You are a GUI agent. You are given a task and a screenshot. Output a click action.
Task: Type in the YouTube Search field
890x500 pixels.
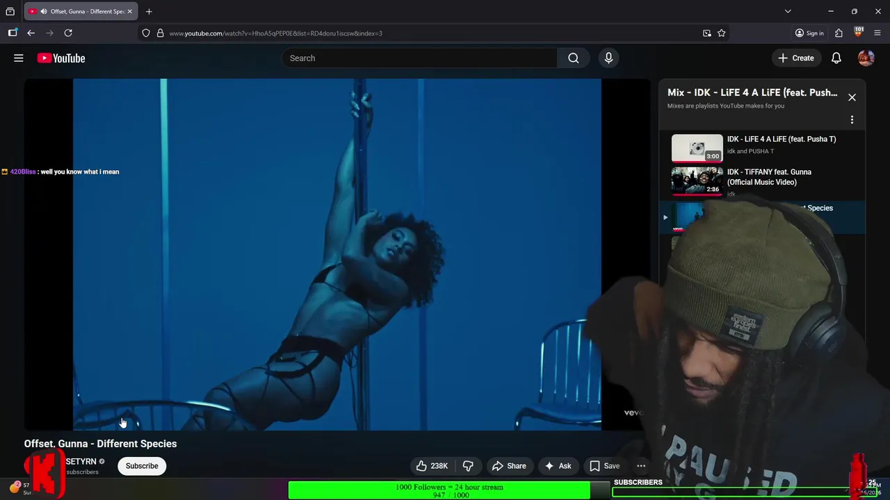[419, 58]
